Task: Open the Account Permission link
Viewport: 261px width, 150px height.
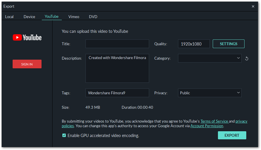Action: click(207, 126)
